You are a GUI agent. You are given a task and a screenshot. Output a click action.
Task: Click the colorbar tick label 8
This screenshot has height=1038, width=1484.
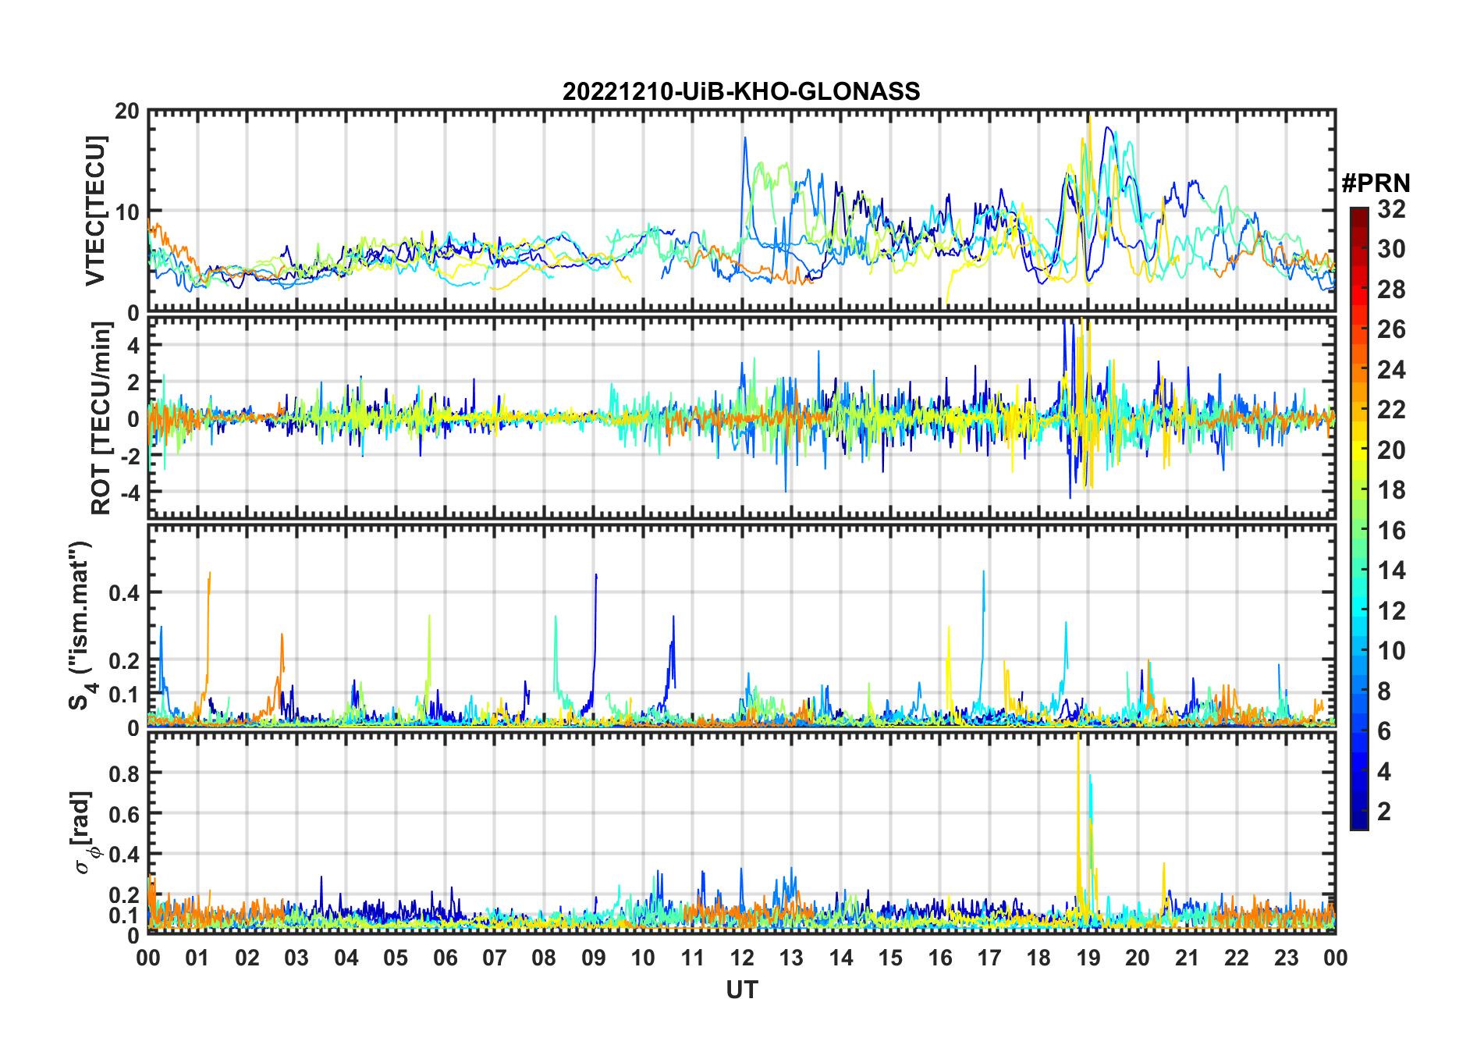coord(1384,691)
